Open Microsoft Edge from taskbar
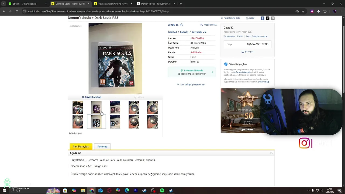 [x=127, y=190]
